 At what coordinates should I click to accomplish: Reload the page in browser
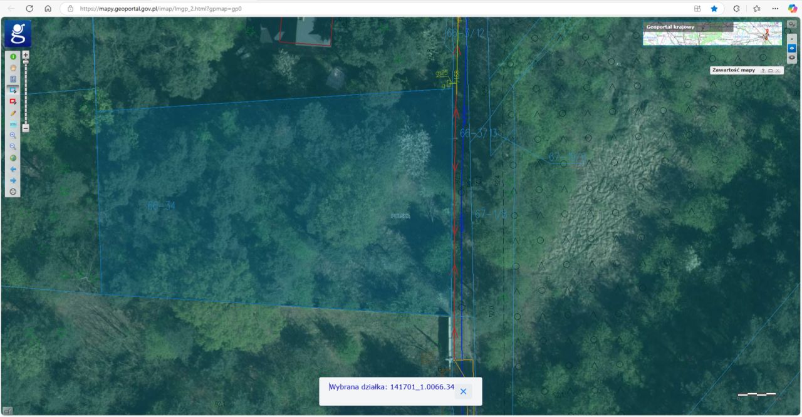[29, 9]
